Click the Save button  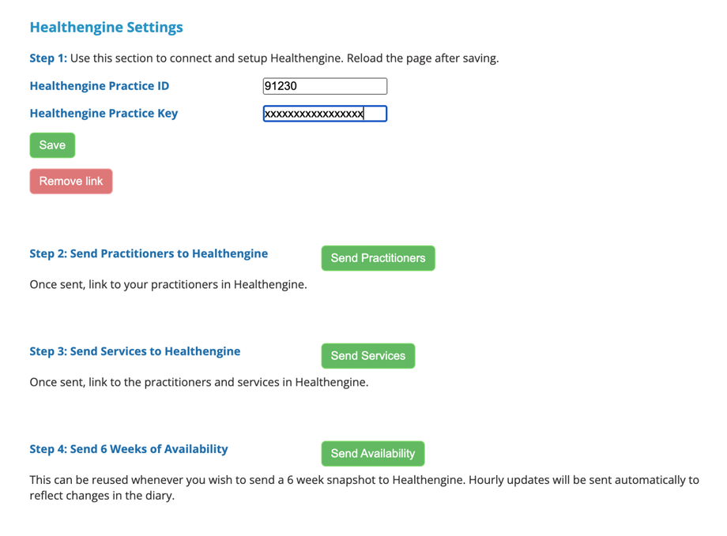[52, 145]
